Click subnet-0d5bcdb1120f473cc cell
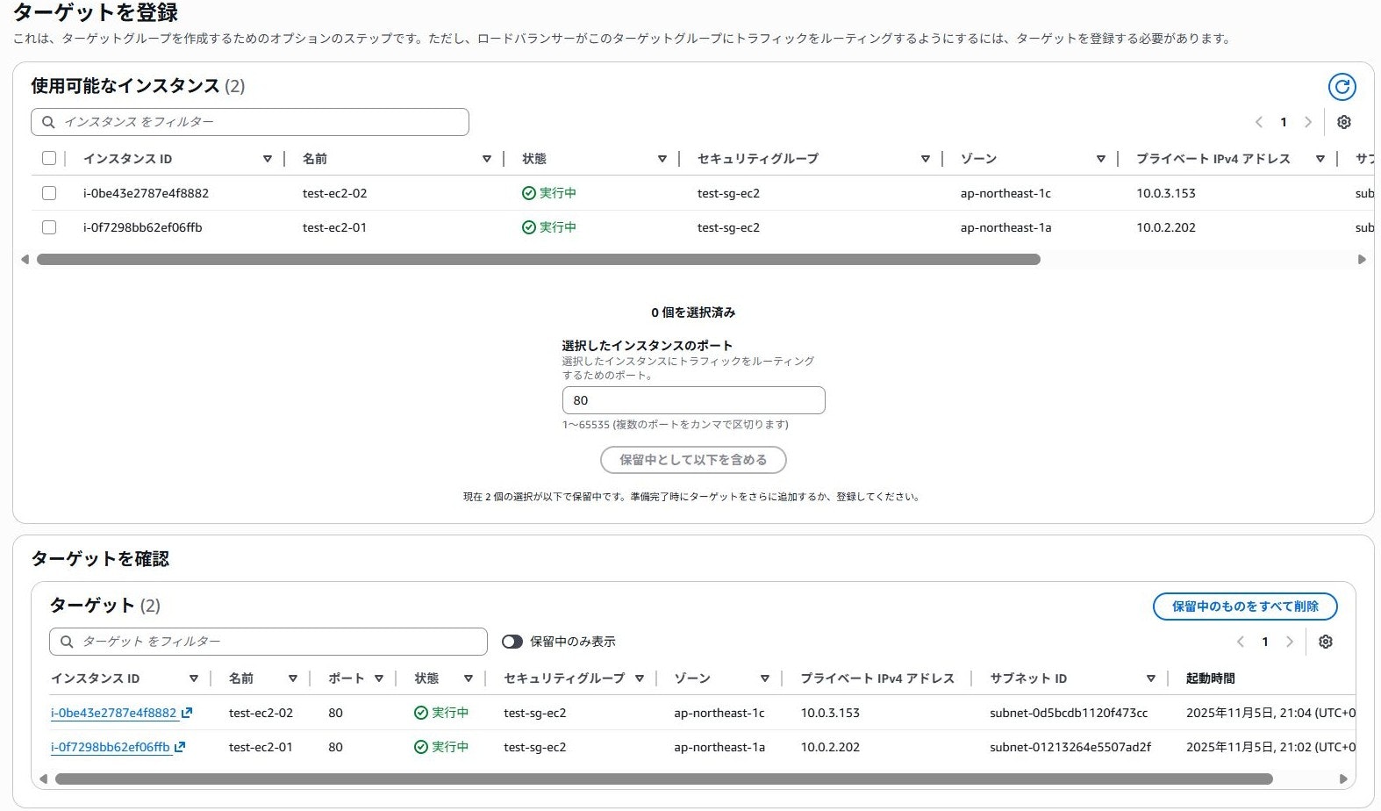Screen dimensions: 1381x811 (x=1069, y=713)
